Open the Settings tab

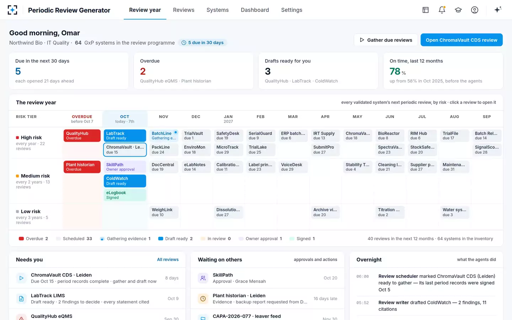pyautogui.click(x=292, y=10)
